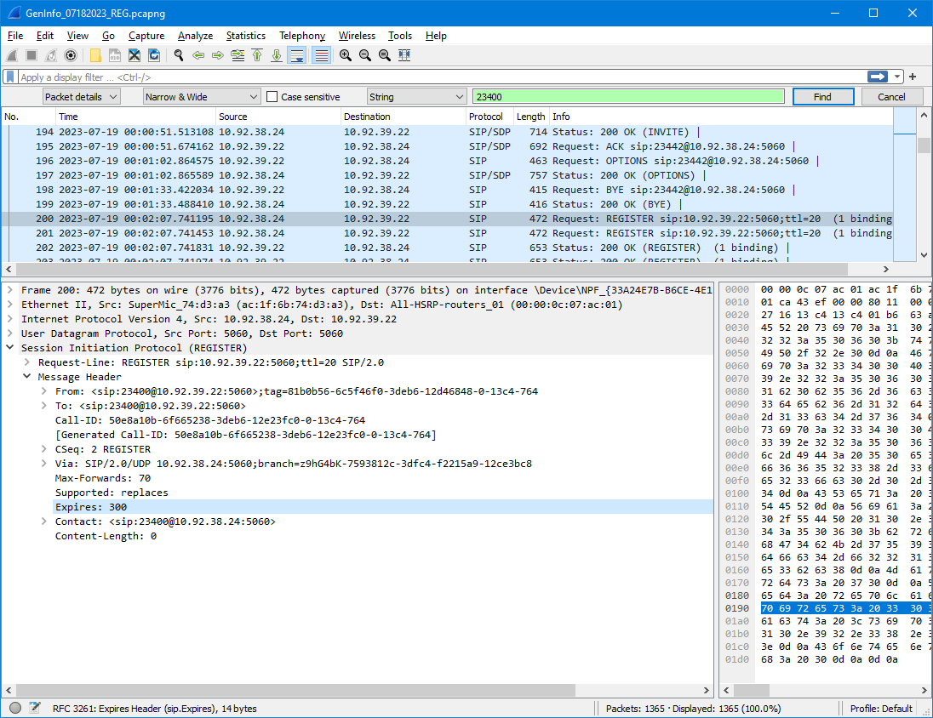Click the Find packet magnifier icon
The height and width of the screenshot is (718, 933).
[x=179, y=55]
